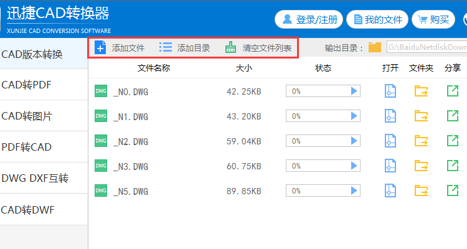Click the DWG icon beside _N0.DWG

coord(101,91)
